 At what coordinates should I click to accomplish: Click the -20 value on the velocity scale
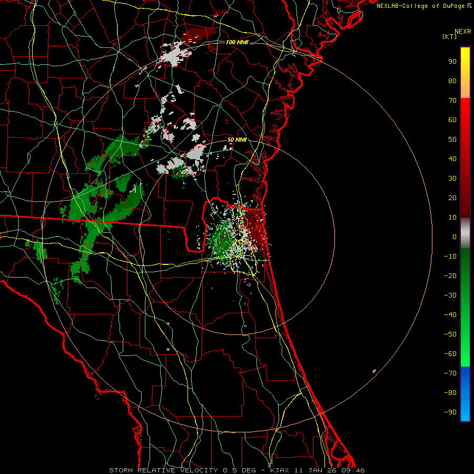pyautogui.click(x=450, y=275)
